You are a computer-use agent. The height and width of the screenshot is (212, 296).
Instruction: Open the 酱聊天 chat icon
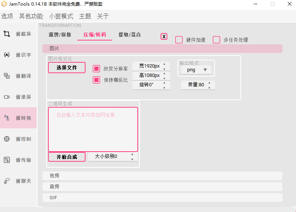point(7,181)
